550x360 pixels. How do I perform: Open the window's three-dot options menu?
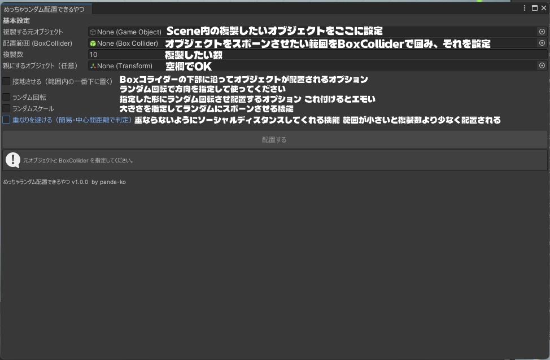pos(525,8)
